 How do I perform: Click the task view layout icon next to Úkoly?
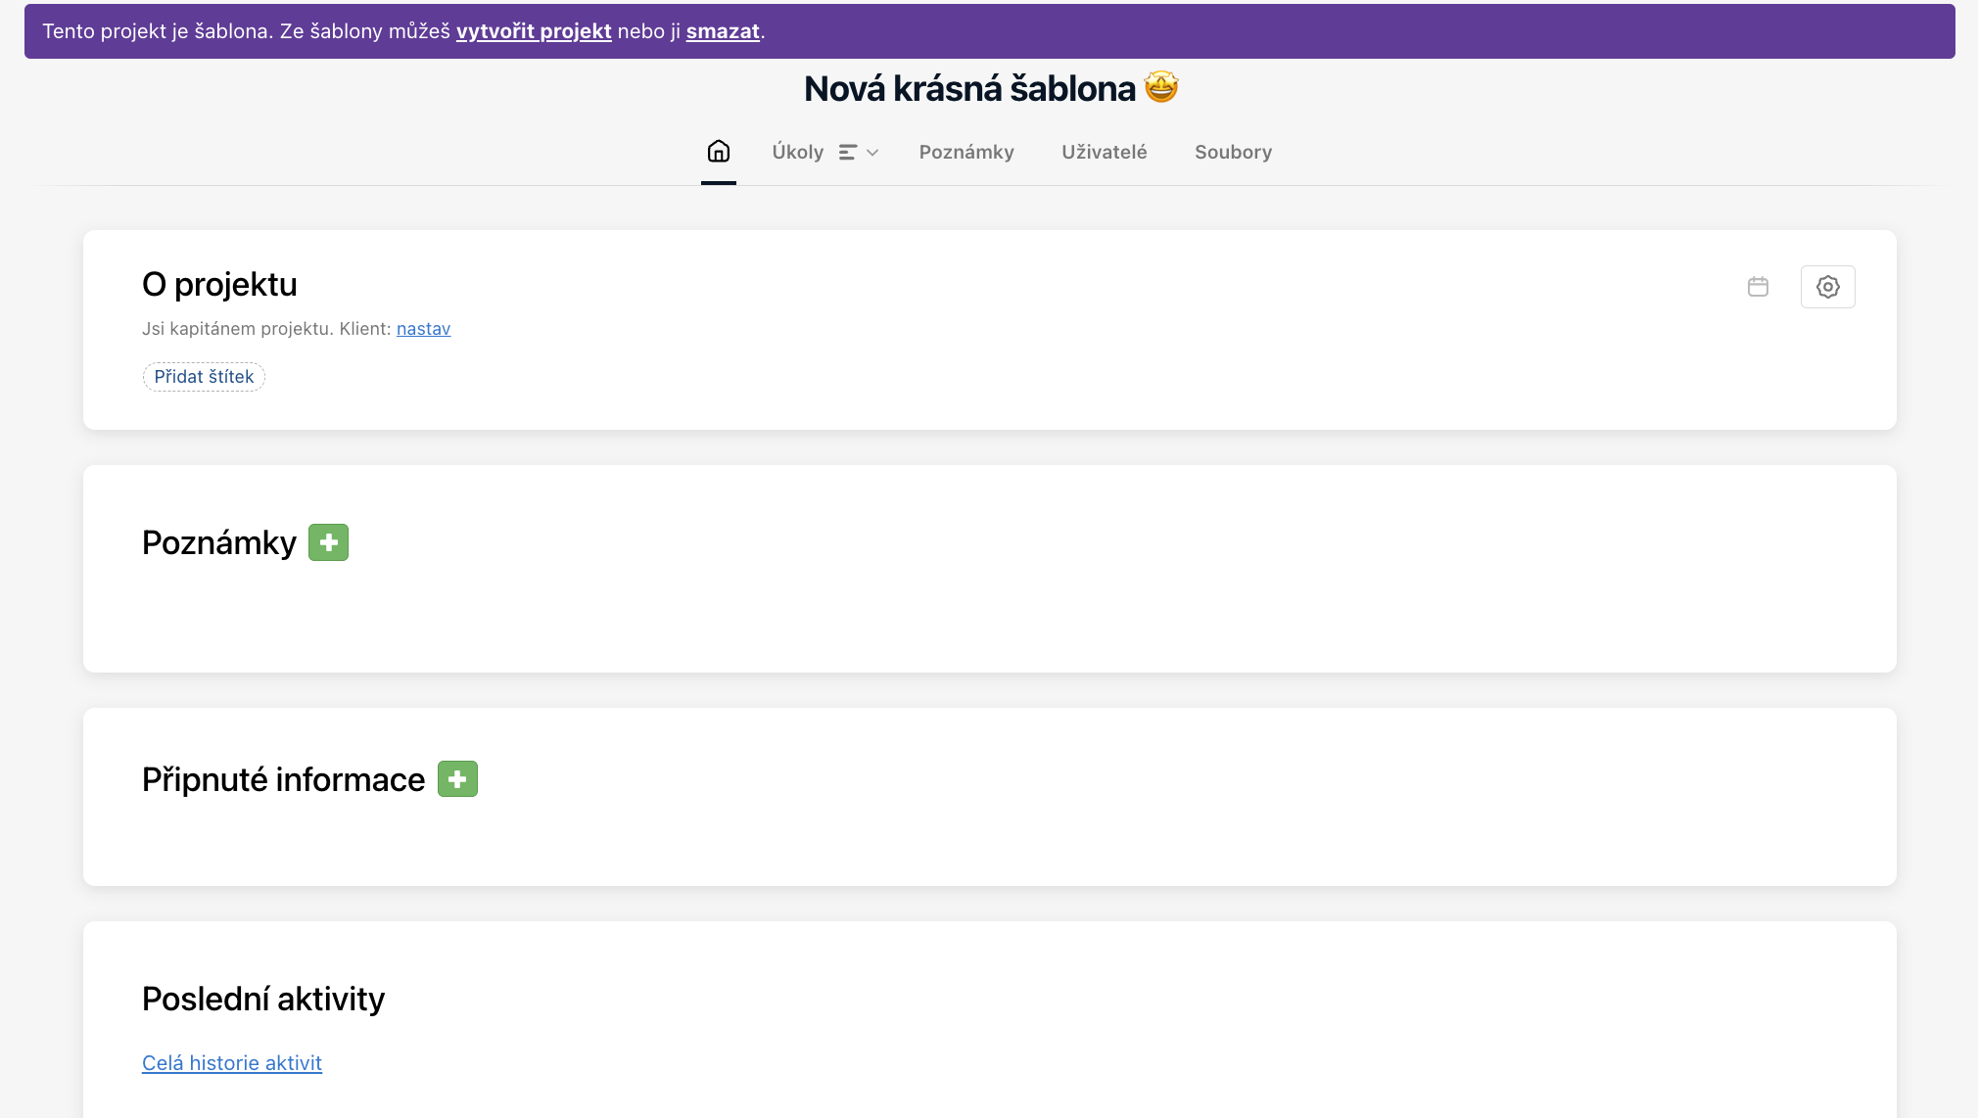coord(848,153)
